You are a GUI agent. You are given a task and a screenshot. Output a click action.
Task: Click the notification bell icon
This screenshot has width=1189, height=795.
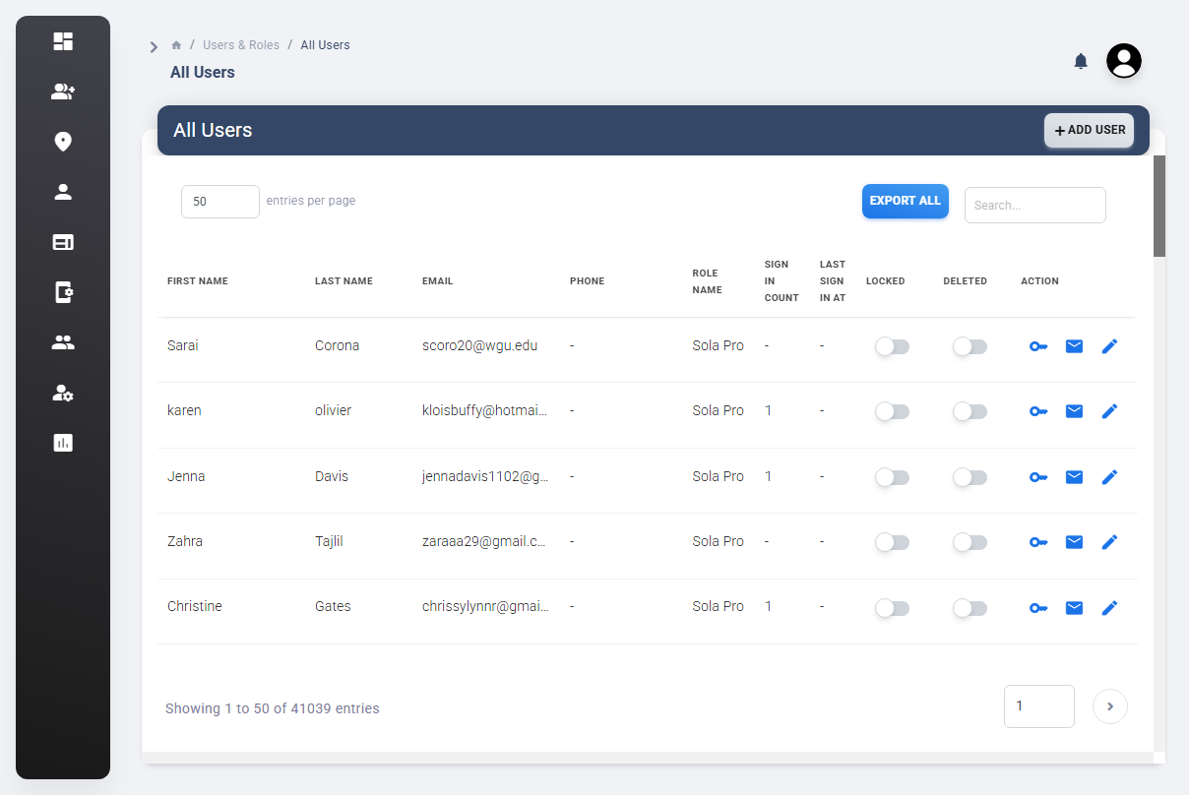(1081, 61)
